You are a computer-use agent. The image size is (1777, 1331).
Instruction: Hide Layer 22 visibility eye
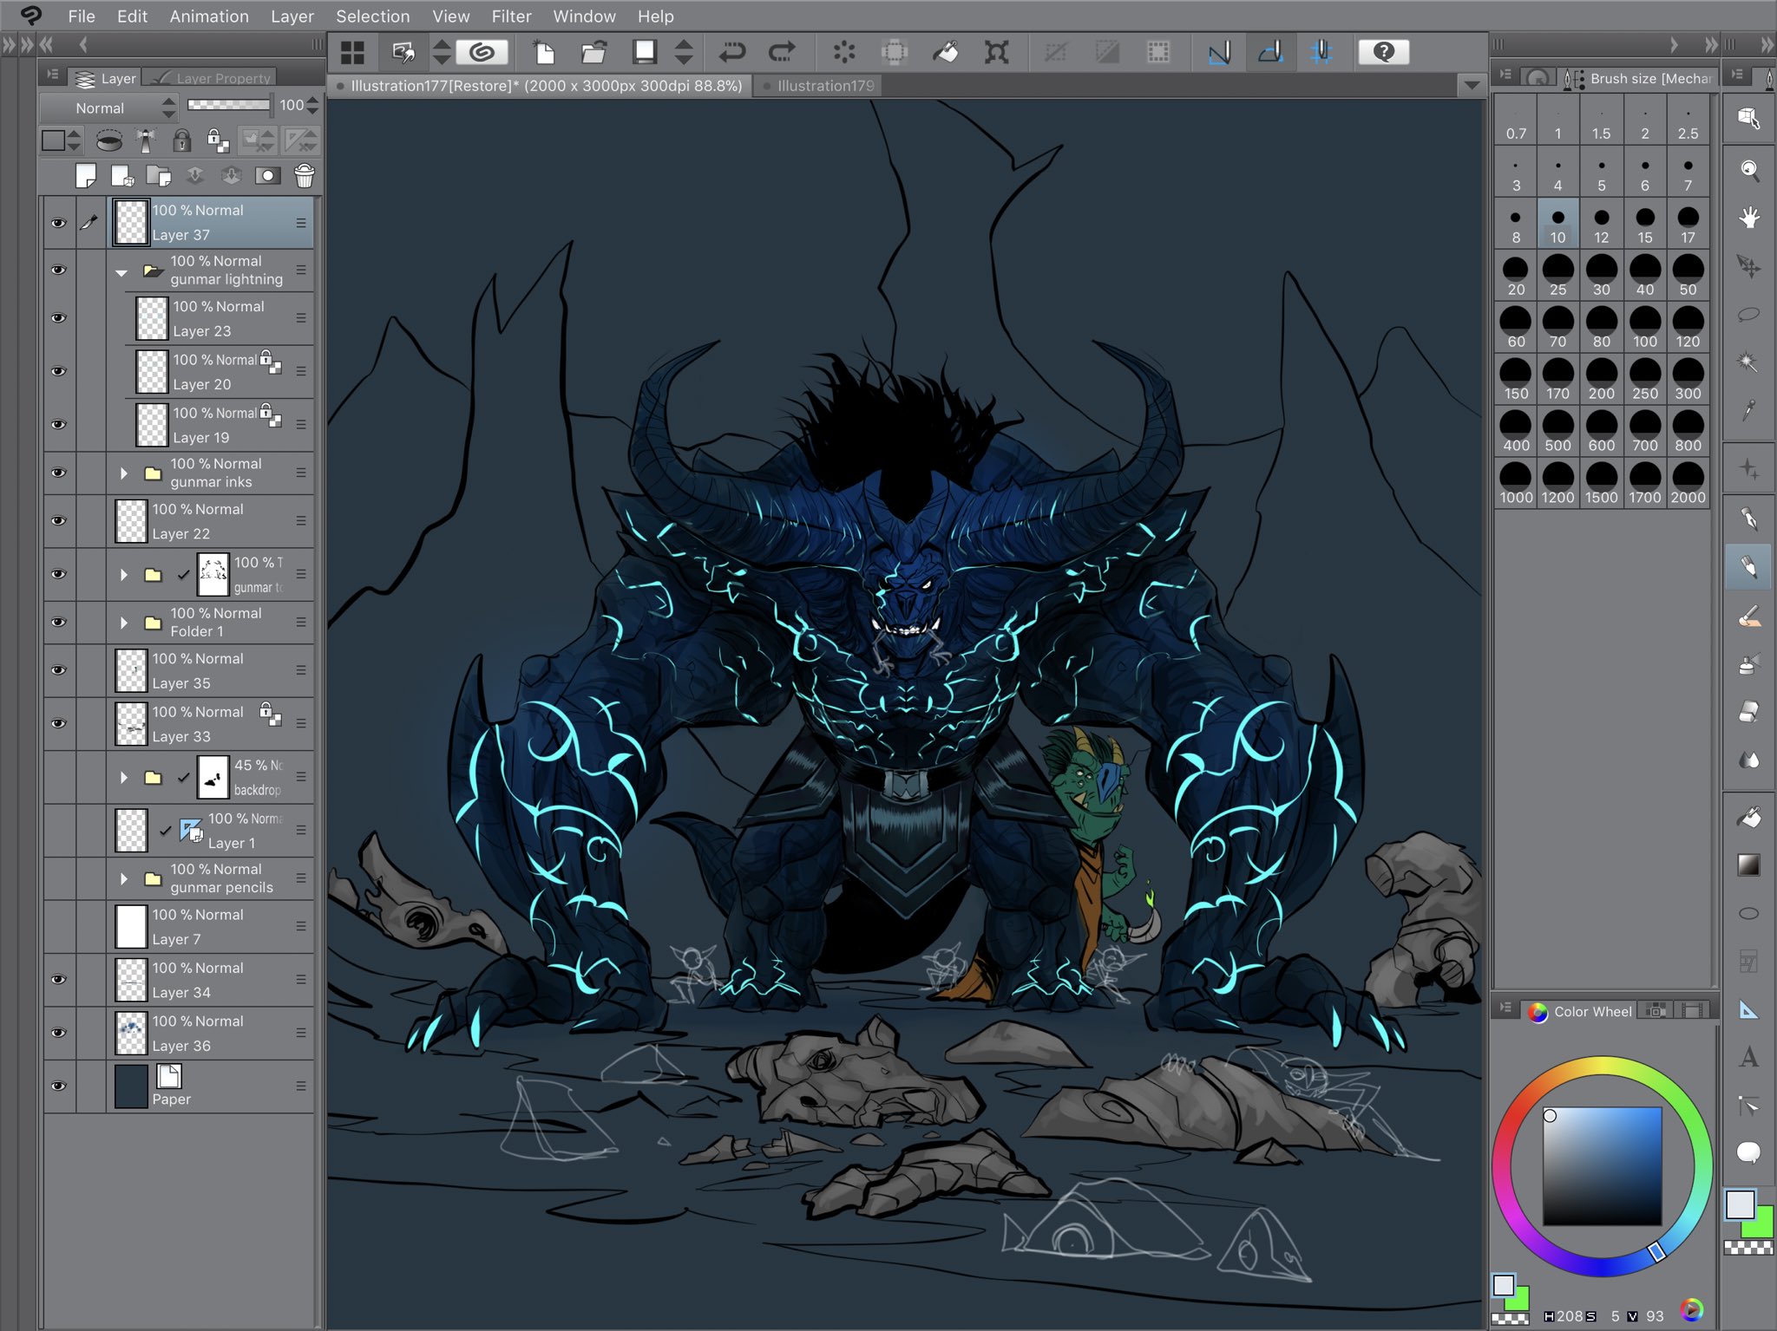click(59, 521)
